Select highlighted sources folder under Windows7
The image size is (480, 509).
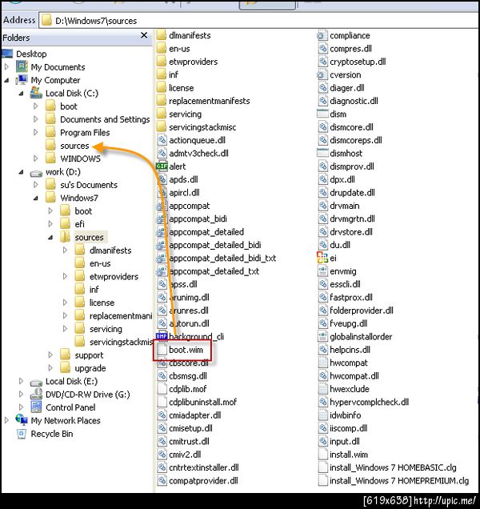pyautogui.click(x=89, y=238)
